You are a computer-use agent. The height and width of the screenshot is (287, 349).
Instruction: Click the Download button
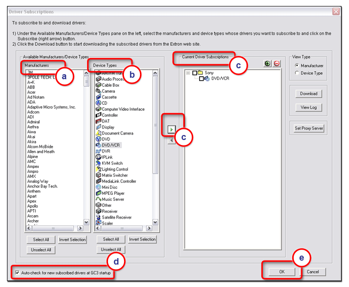308,94
